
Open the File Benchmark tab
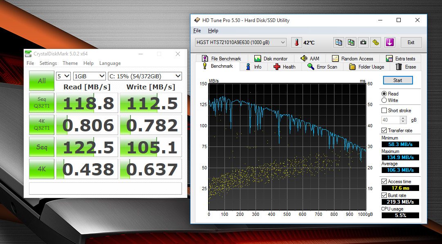tap(222, 58)
